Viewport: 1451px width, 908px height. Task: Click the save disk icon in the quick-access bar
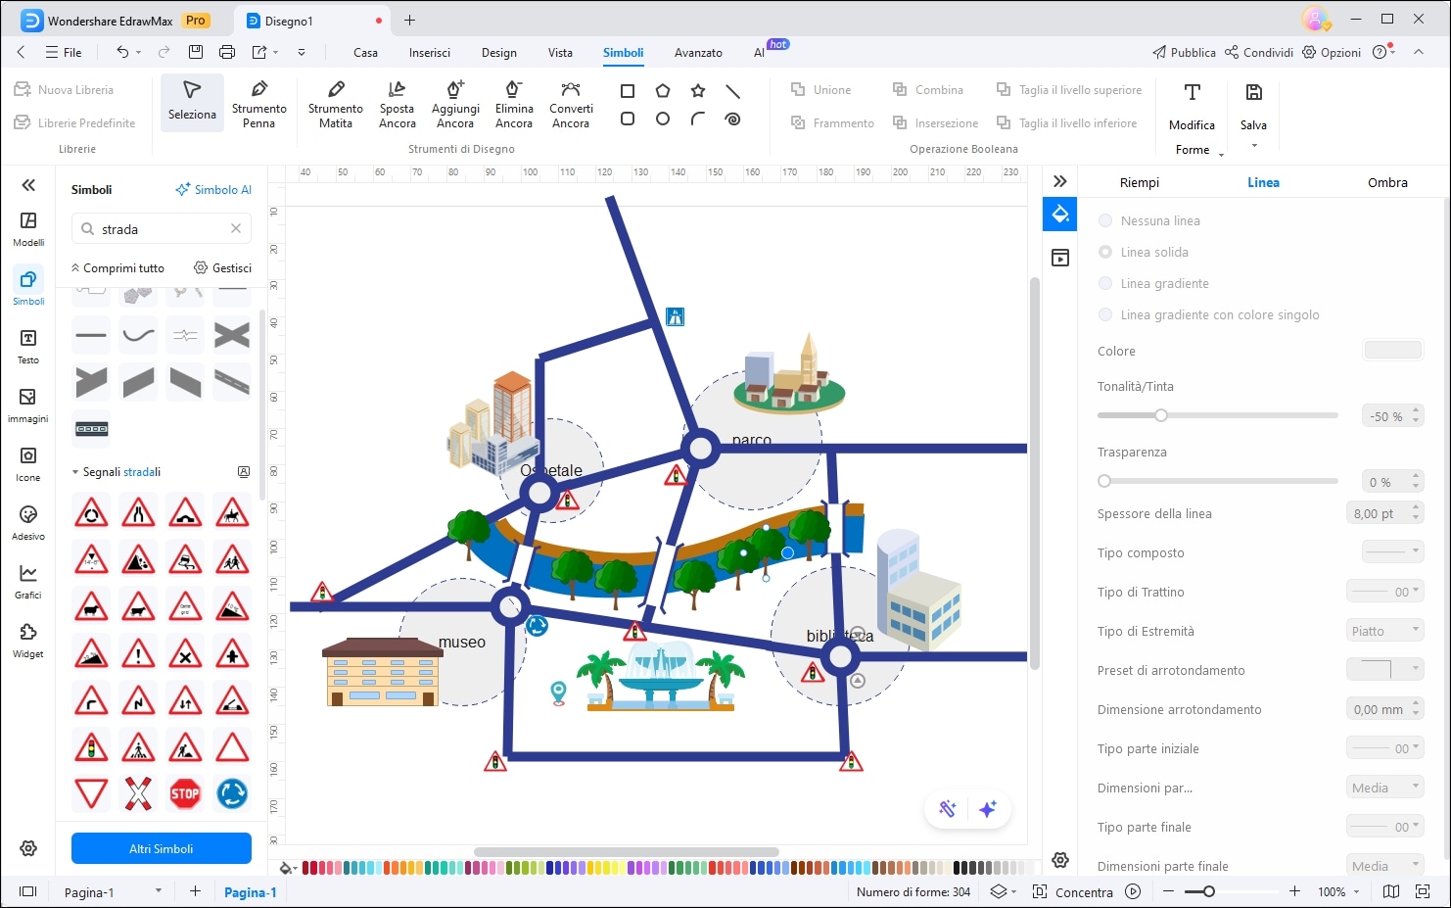196,52
